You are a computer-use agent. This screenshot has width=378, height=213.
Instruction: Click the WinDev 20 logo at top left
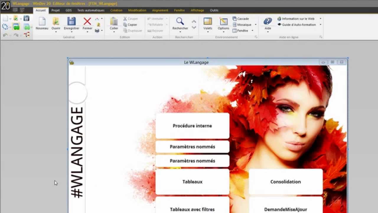tap(6, 5)
